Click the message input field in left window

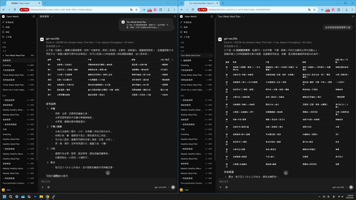click(108, 182)
